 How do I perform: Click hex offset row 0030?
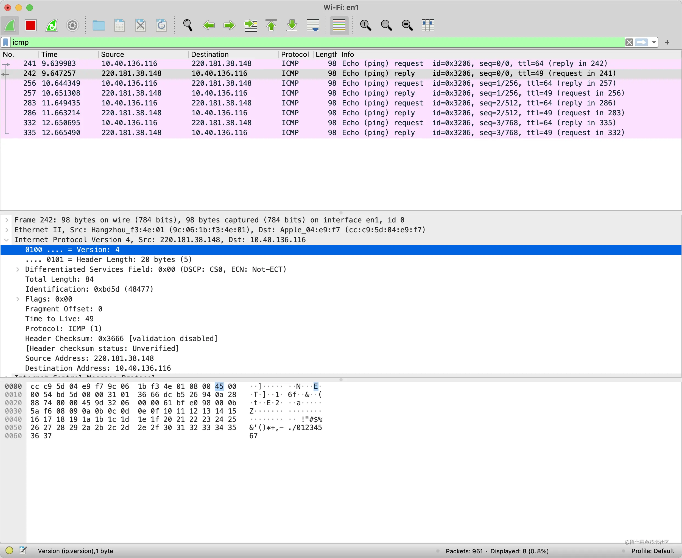coord(13,411)
